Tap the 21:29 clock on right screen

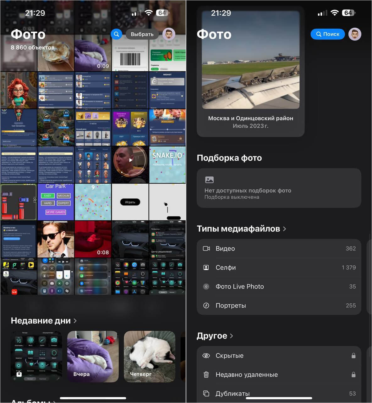click(x=221, y=13)
